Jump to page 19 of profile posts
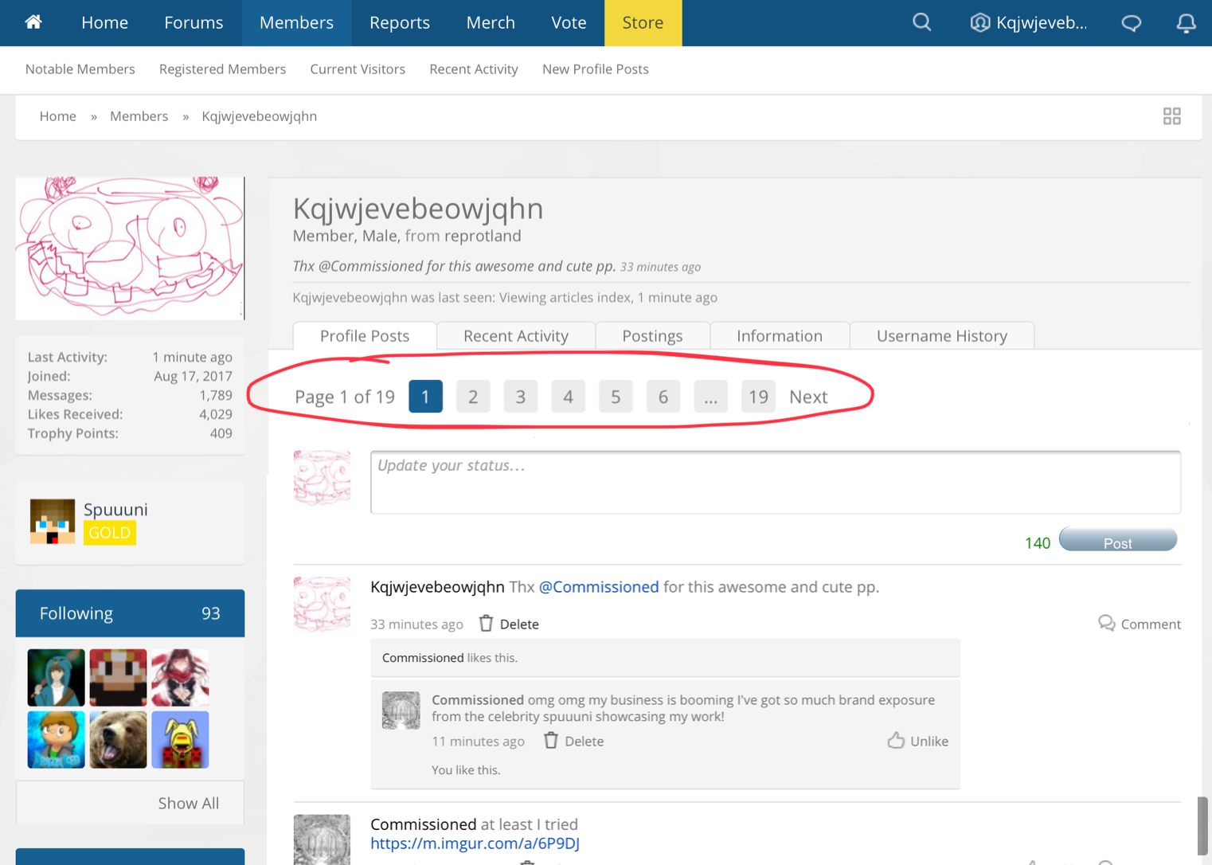This screenshot has width=1212, height=865. click(x=758, y=397)
